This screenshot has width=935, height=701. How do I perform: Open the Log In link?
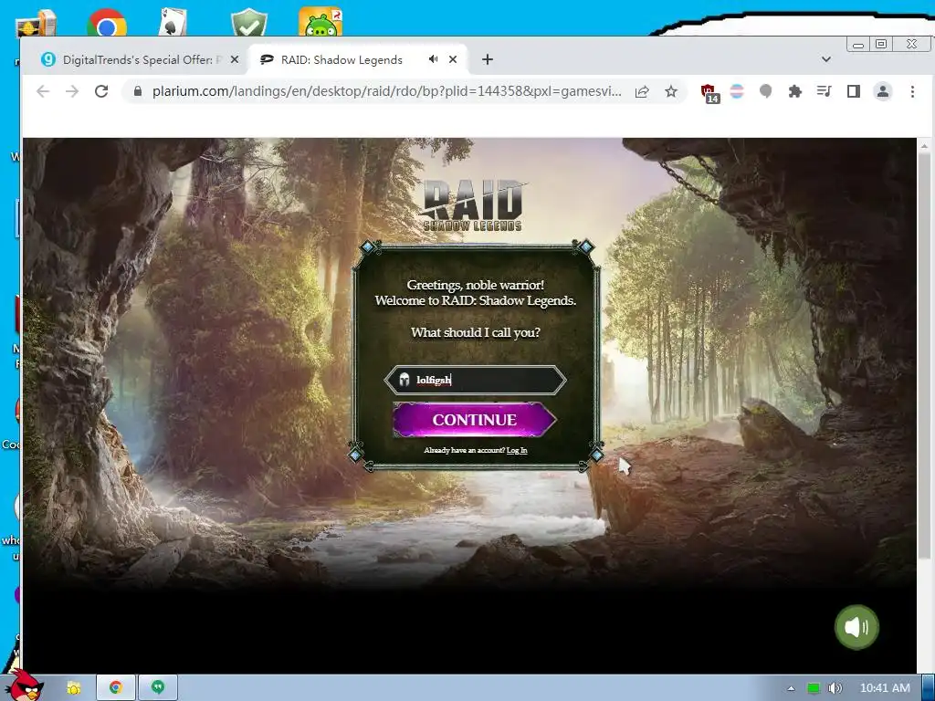(x=517, y=450)
